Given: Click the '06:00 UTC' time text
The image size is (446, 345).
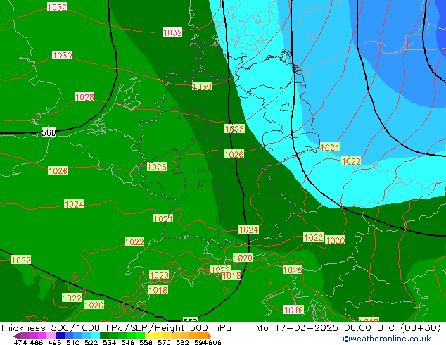Looking at the screenshot, I should click(x=369, y=328).
